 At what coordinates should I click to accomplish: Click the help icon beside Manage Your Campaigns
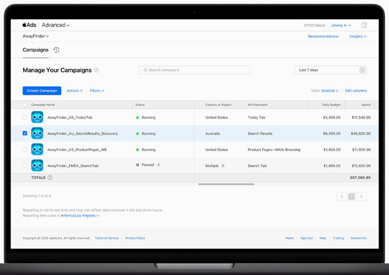click(96, 70)
